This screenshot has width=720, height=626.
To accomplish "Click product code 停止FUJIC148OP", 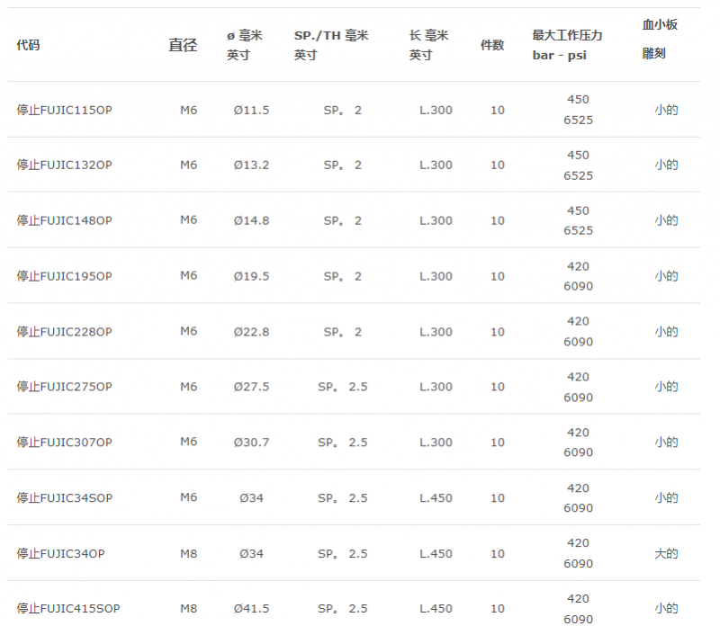I will [x=64, y=220].
